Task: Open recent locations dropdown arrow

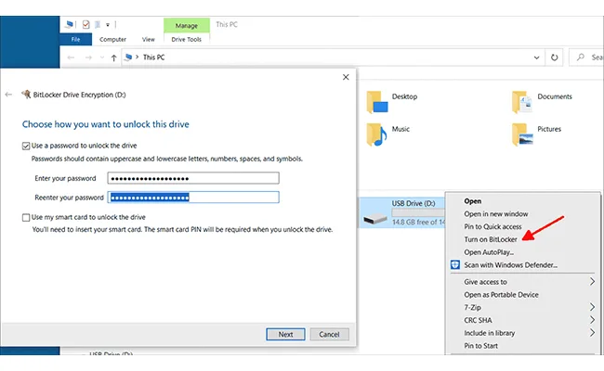Action: click(102, 58)
